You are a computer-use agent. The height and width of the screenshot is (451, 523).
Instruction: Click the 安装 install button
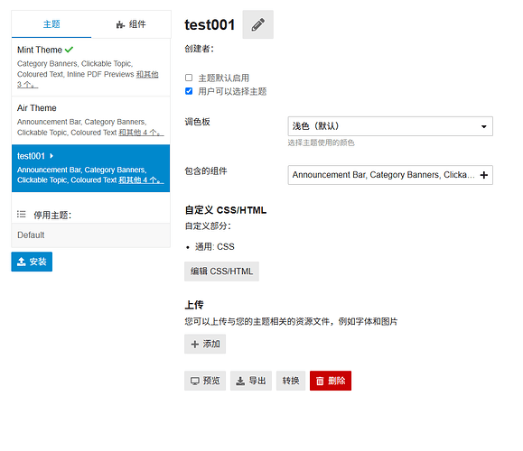pyautogui.click(x=32, y=262)
